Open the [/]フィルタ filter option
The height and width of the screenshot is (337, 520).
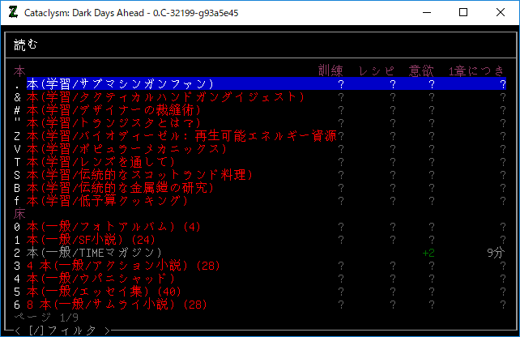[x=62, y=330]
